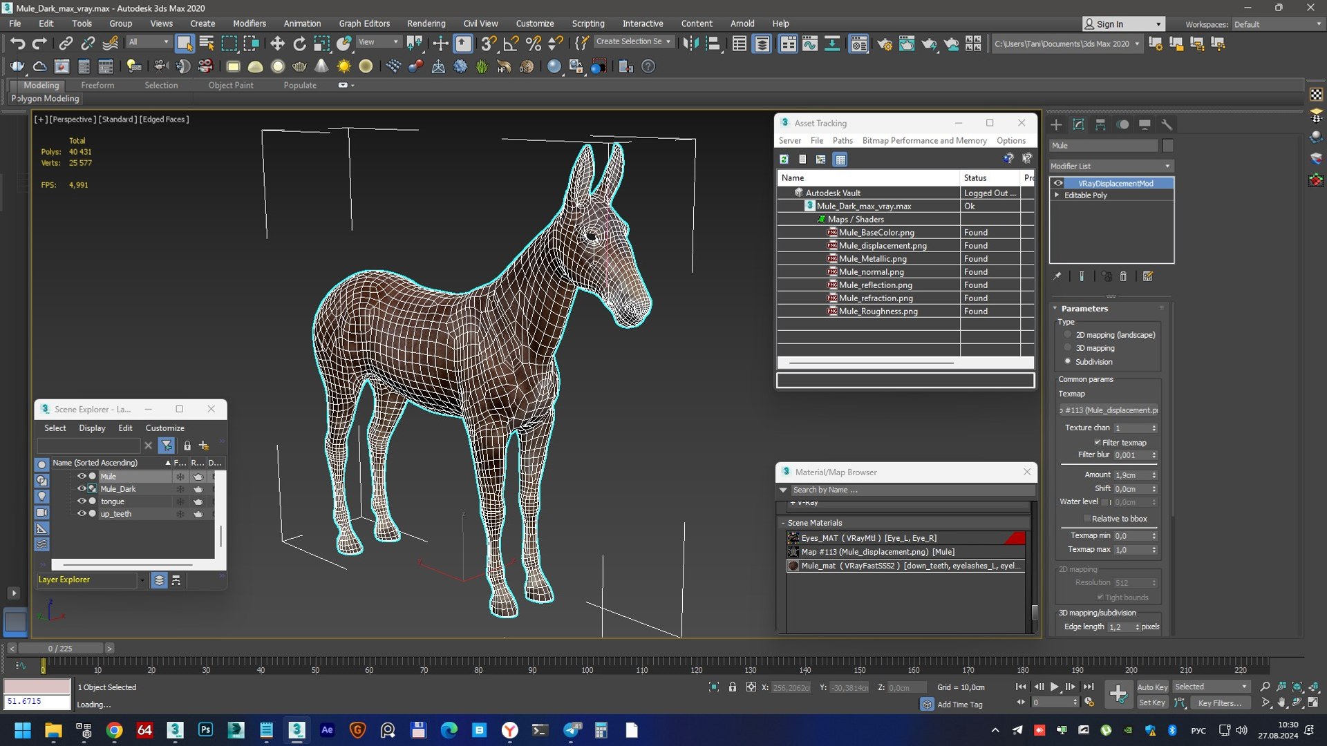Open Scene Explorer Customize menu
Screen dimensions: 1327x746
click(164, 428)
